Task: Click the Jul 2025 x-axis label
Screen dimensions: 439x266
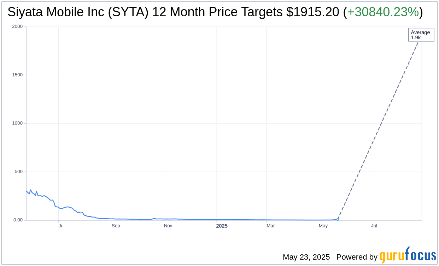Action: (x=374, y=226)
